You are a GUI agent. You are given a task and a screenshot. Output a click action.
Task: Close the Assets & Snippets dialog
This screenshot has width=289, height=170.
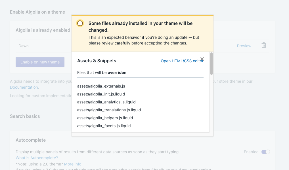pyautogui.click(x=202, y=59)
